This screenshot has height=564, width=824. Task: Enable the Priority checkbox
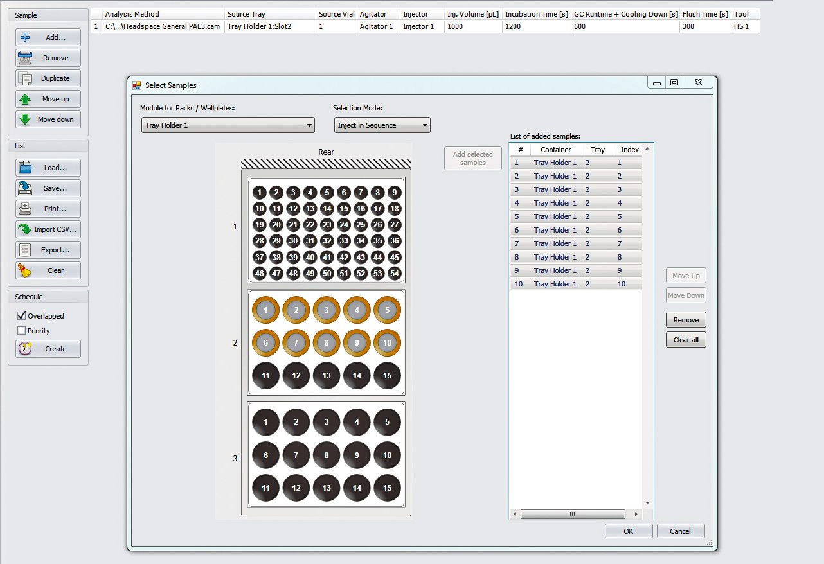click(x=22, y=331)
